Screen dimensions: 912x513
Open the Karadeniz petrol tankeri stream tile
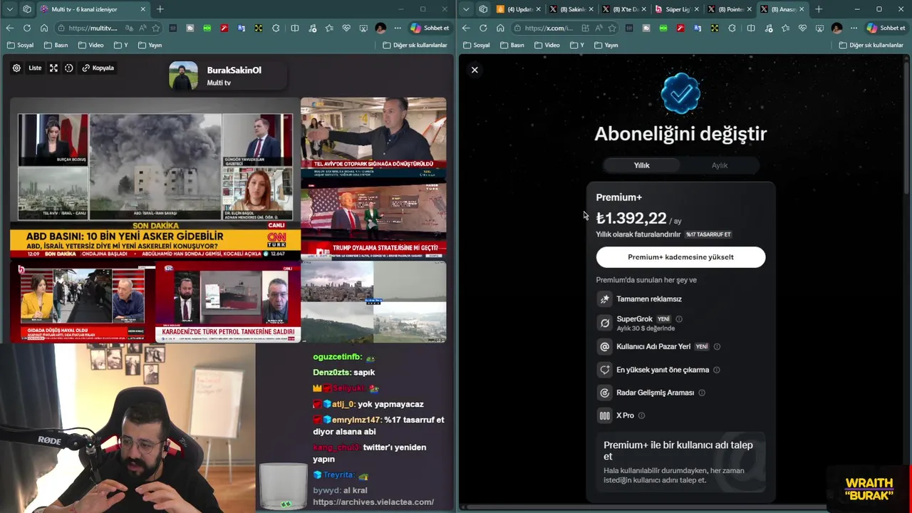(228, 301)
